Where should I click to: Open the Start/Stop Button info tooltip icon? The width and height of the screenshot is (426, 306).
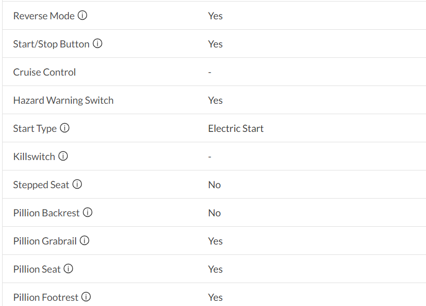click(98, 44)
